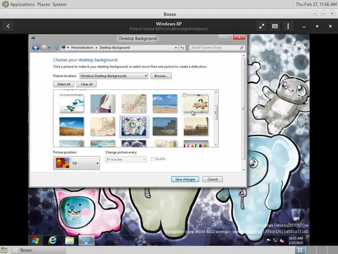The height and width of the screenshot is (254, 338).
Task: Refresh the address bar location
Action: pos(182,48)
